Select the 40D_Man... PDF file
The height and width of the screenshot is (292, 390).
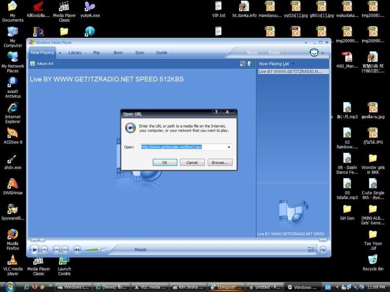pos(347,59)
